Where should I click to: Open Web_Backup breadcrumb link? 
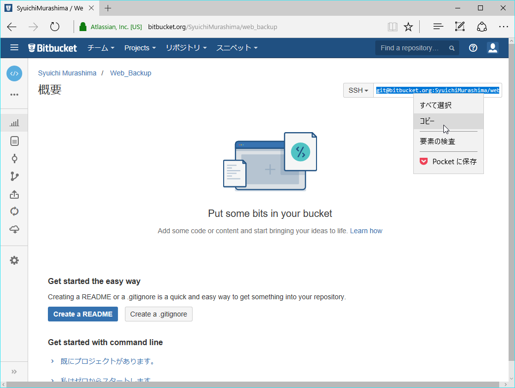[x=131, y=73]
